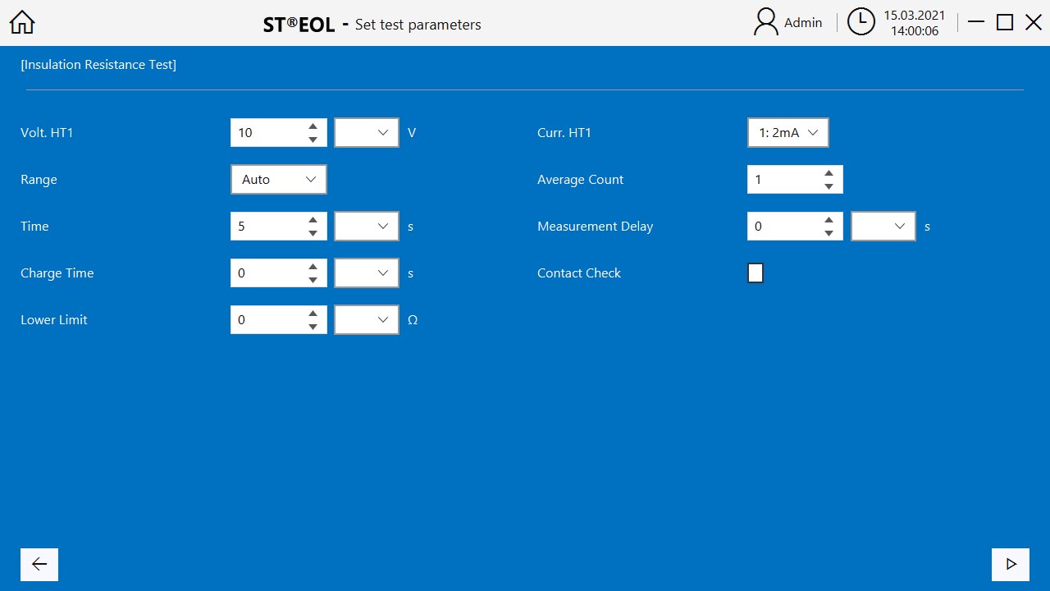Click the Admin user profile icon
The height and width of the screenshot is (591, 1050).
coord(765,22)
